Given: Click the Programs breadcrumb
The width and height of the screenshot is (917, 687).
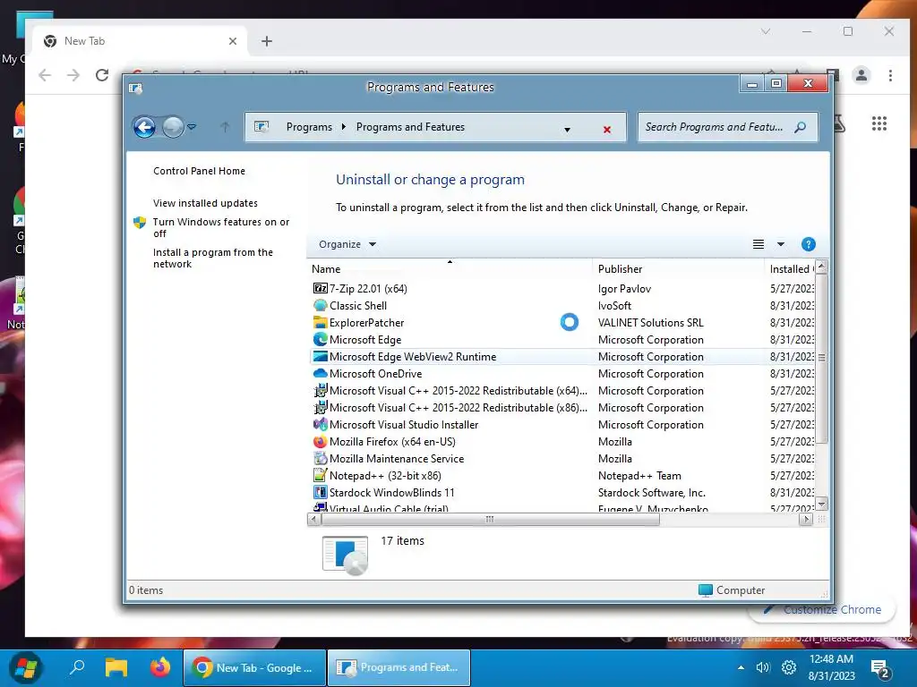Looking at the screenshot, I should 309,127.
